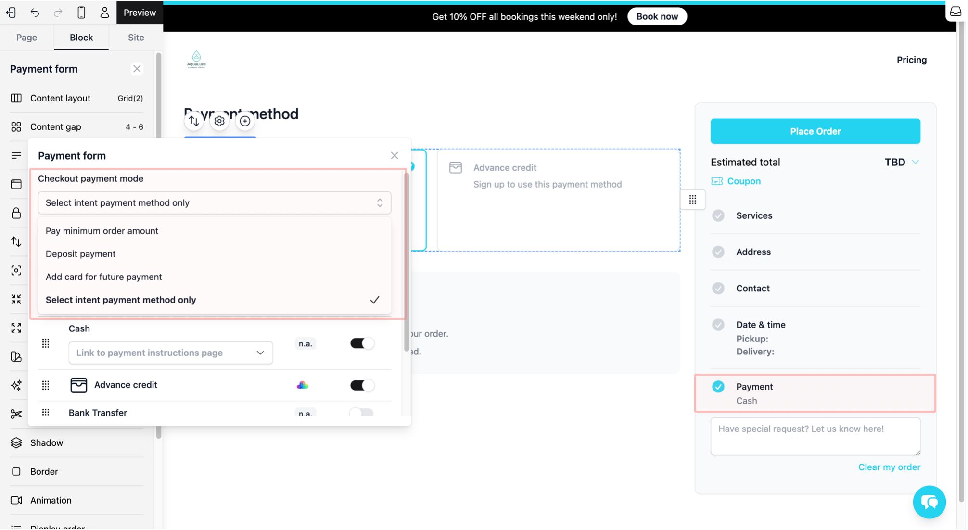This screenshot has width=968, height=530.
Task: Open Checkout payment mode dropdown
Action: (x=214, y=203)
